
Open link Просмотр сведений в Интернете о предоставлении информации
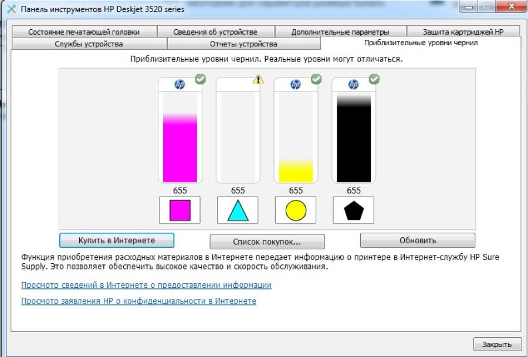click(146, 285)
